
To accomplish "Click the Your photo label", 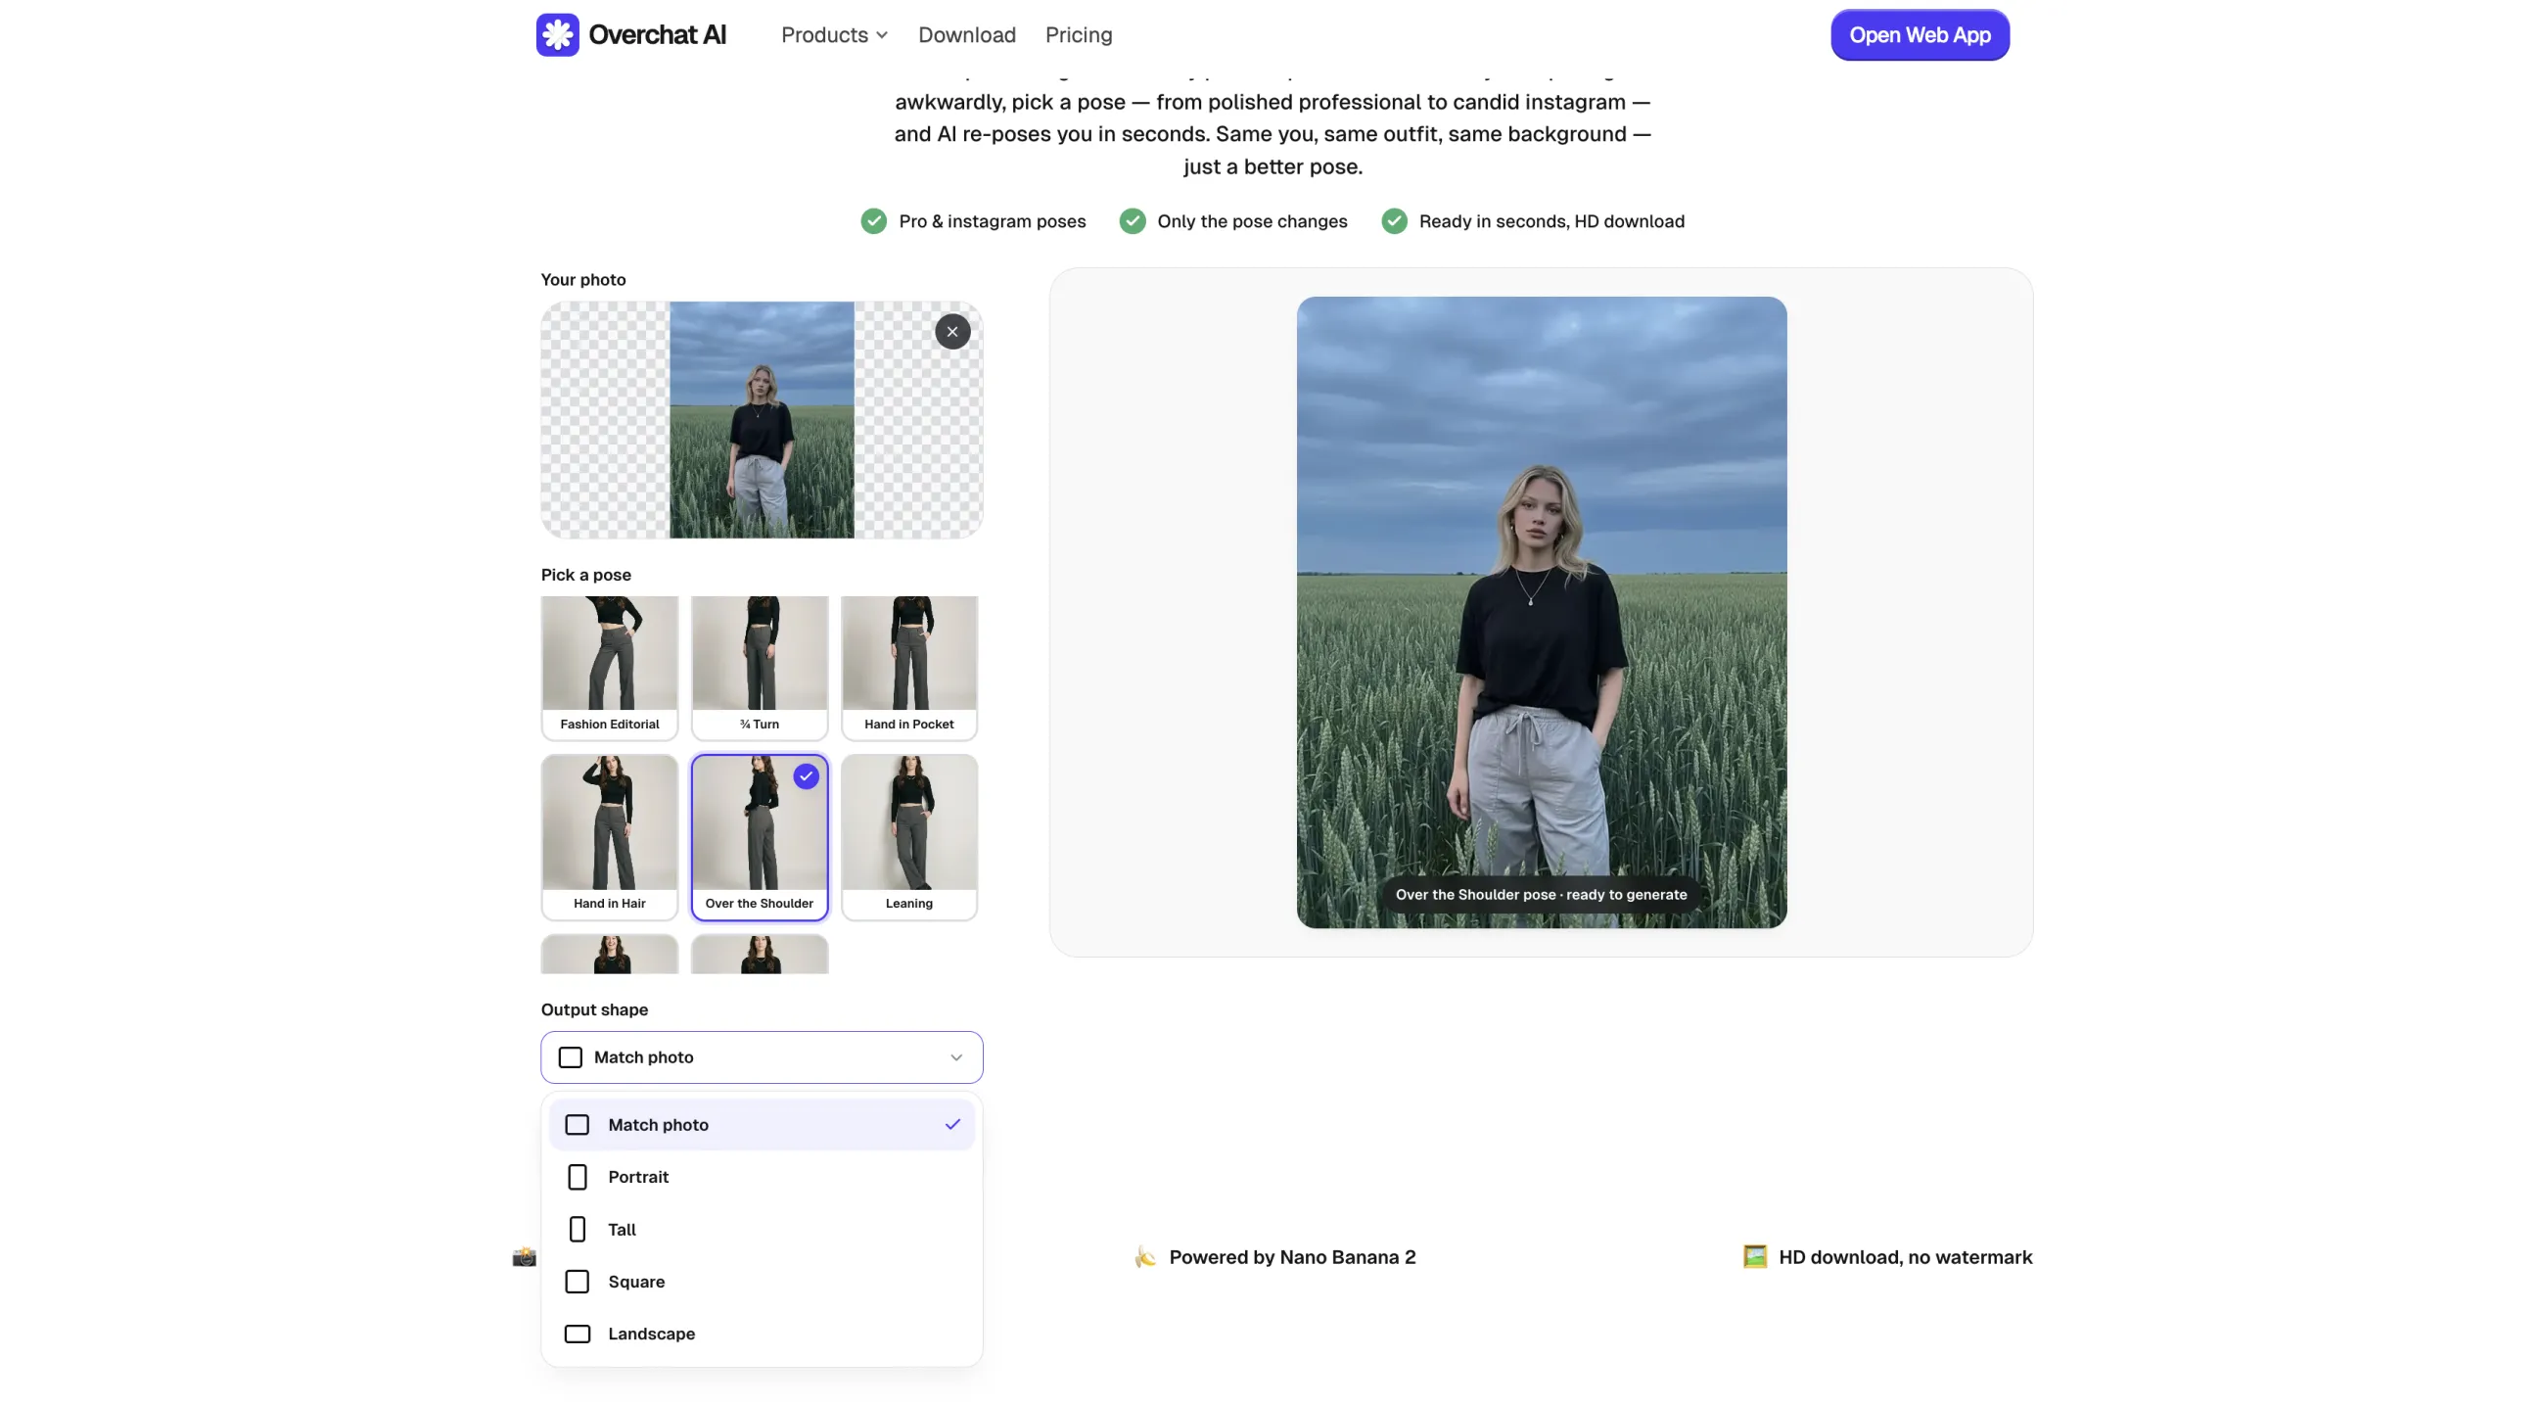I will tap(582, 280).
